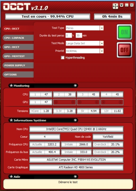Enable the Hyperthreading checkbox
This screenshot has height=191, width=136.
click(63, 57)
